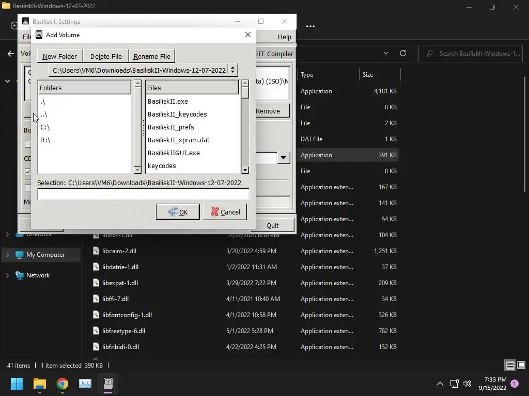The image size is (529, 396).
Task: Click libfontconfig-1.dll file icon
Action: click(96, 315)
